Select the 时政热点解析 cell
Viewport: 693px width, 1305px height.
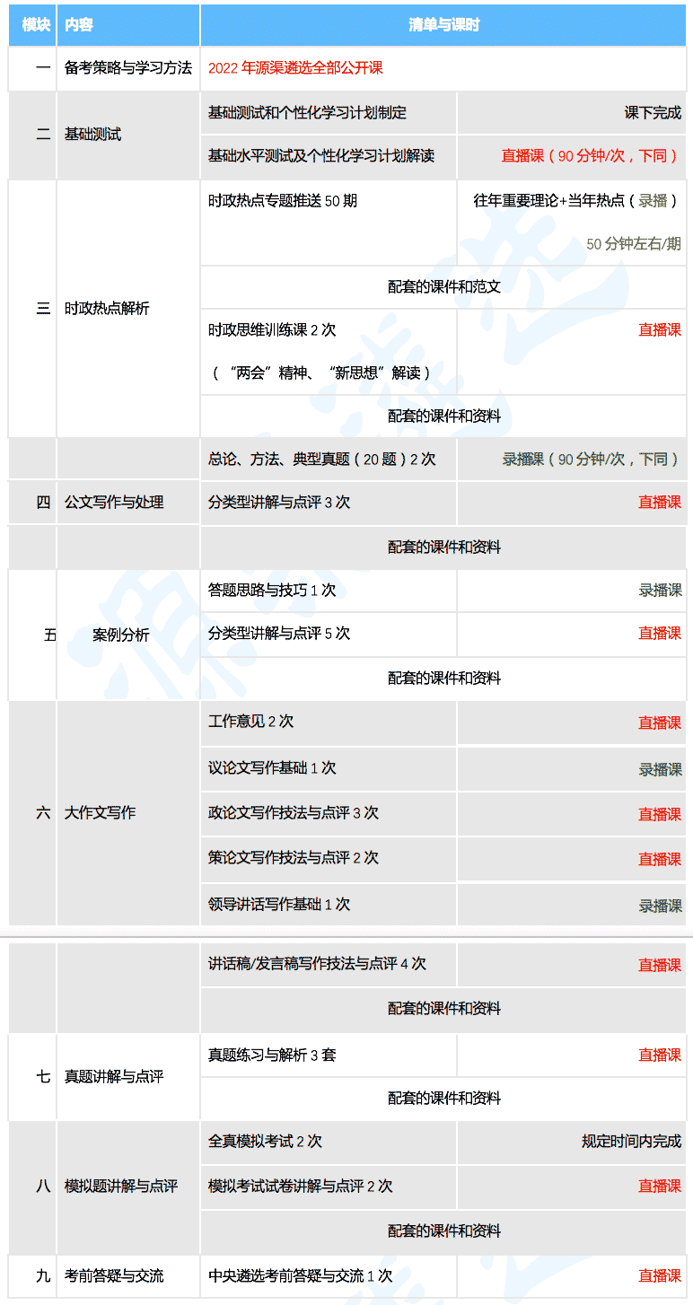[x=128, y=309]
